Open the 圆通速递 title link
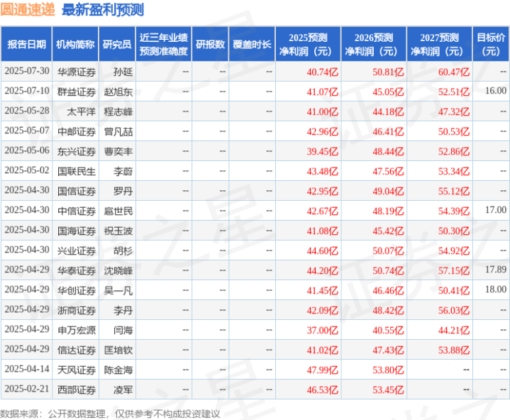This screenshot has height=420, width=510. (28, 10)
